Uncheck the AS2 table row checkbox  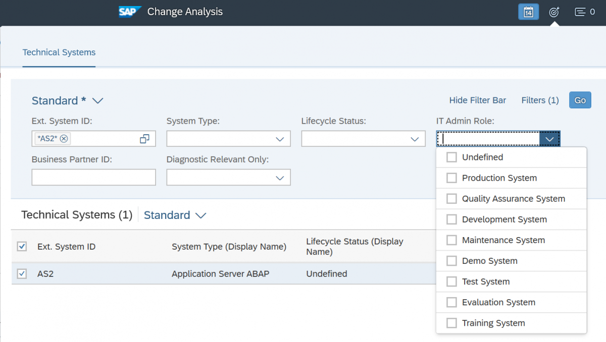pos(21,273)
